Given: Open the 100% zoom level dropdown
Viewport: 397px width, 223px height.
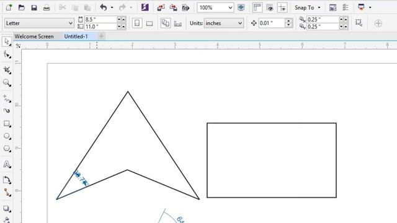Looking at the screenshot, I should (x=215, y=7).
